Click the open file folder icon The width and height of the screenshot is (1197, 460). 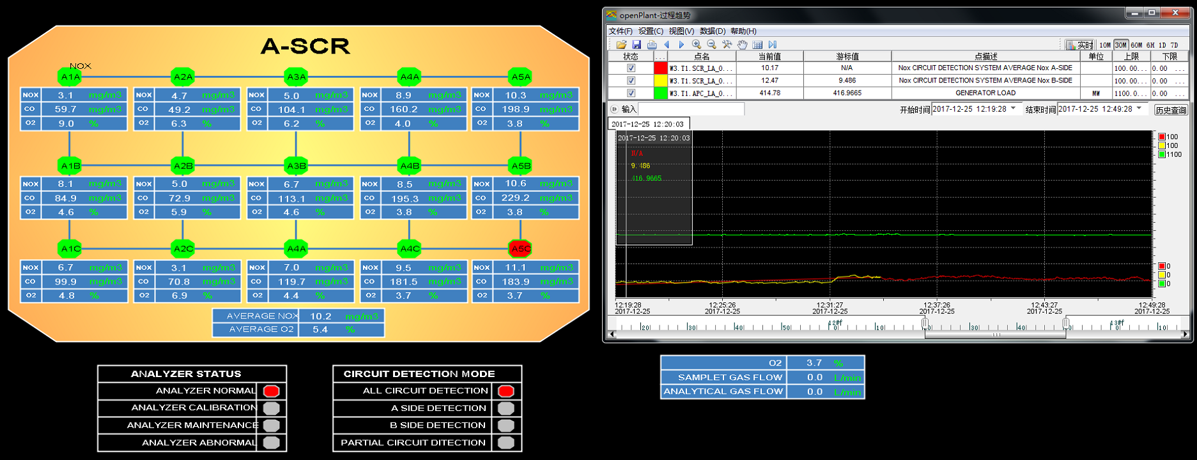(621, 45)
